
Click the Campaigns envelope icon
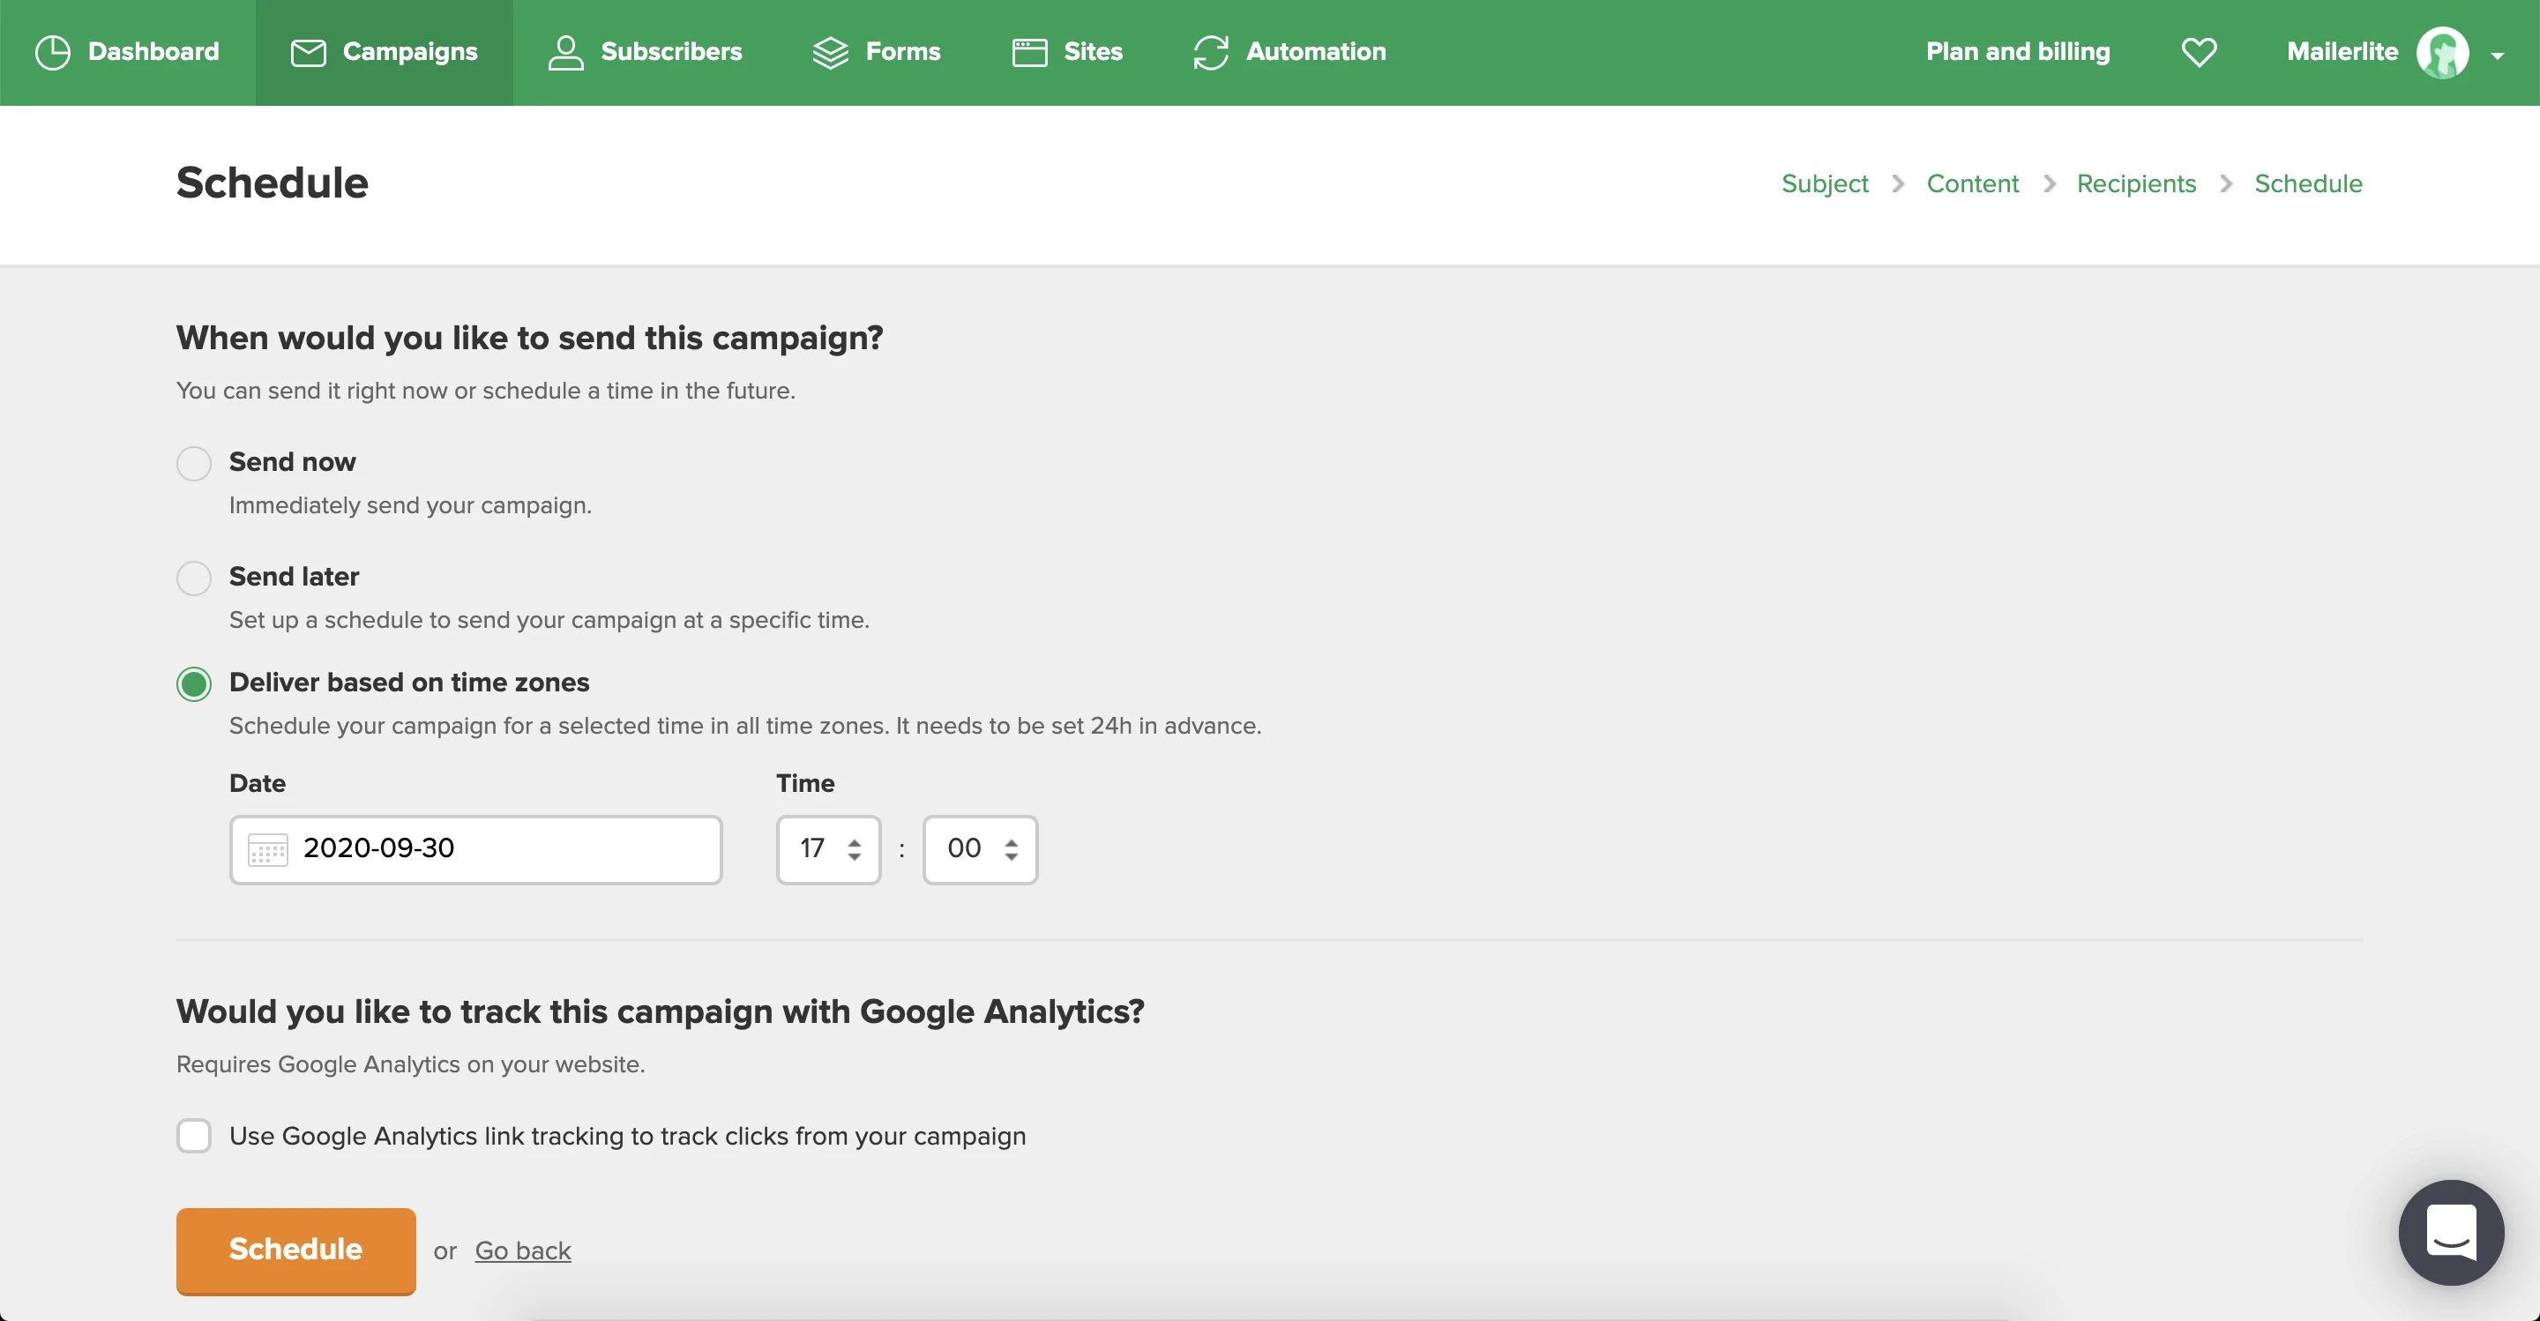[308, 52]
